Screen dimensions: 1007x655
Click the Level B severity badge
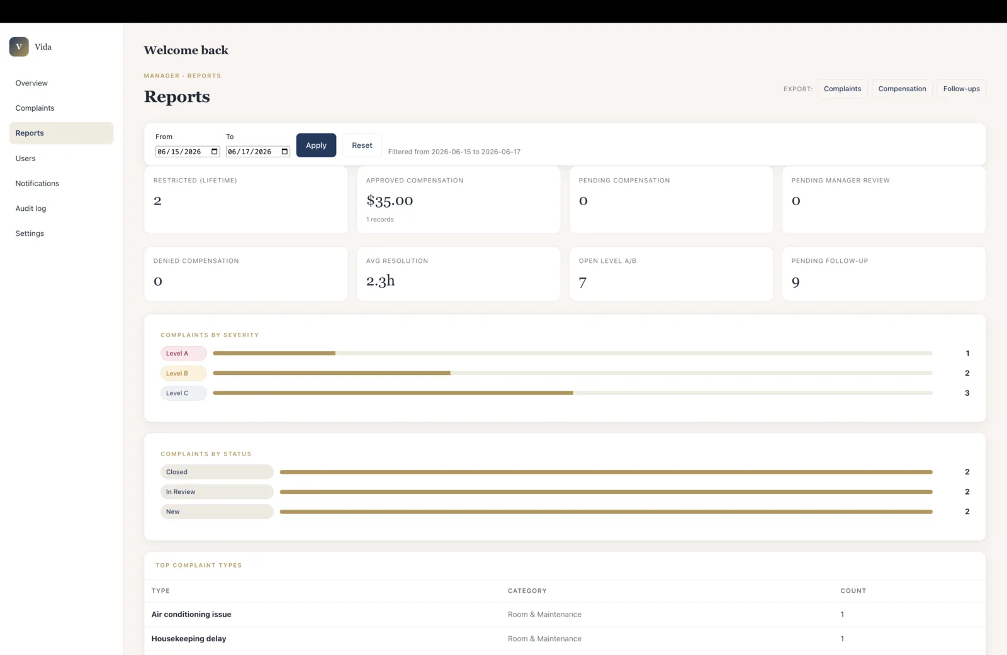(183, 373)
